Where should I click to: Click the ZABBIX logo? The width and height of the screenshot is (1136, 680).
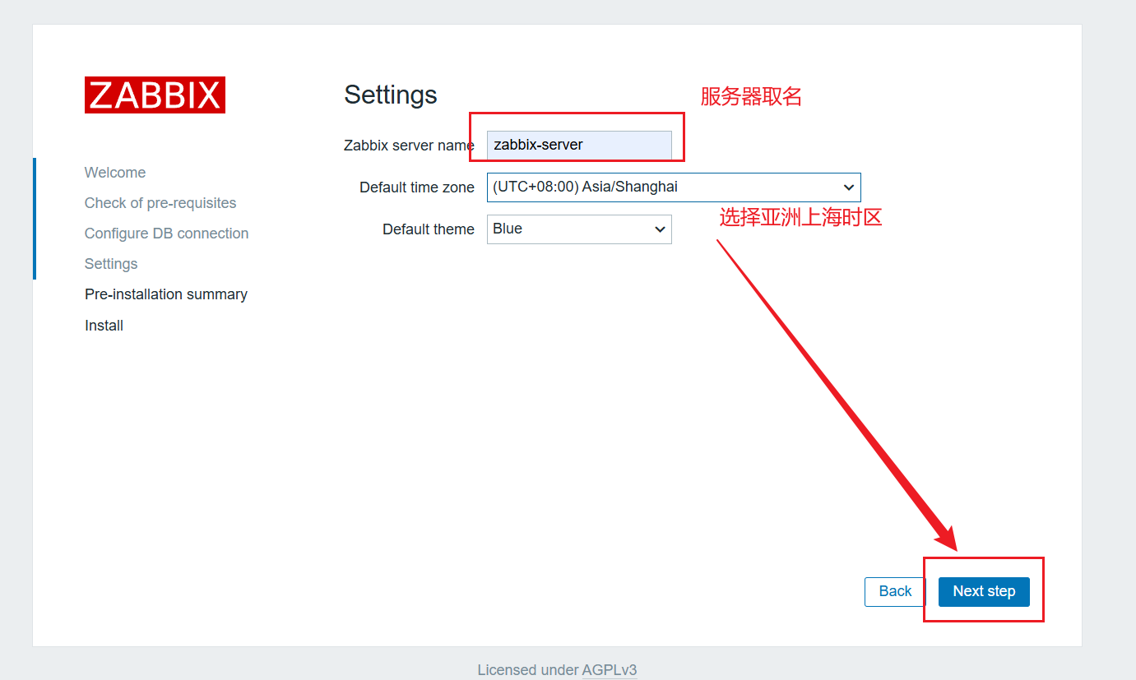(155, 95)
